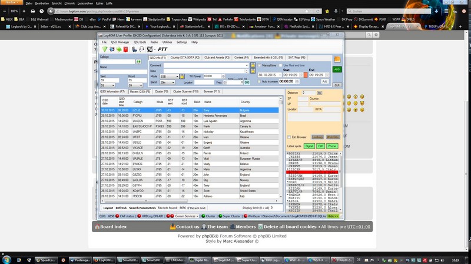Image resolution: width=471 pixels, height=264 pixels.
Task: Click the green lookup icon next to Callsign field
Action: (138, 62)
